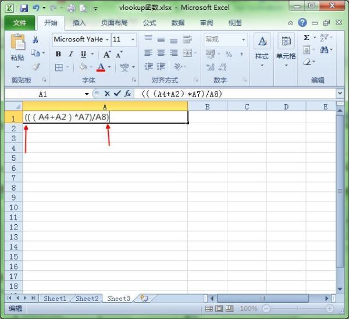Toggle Italic formatting

tap(71, 54)
